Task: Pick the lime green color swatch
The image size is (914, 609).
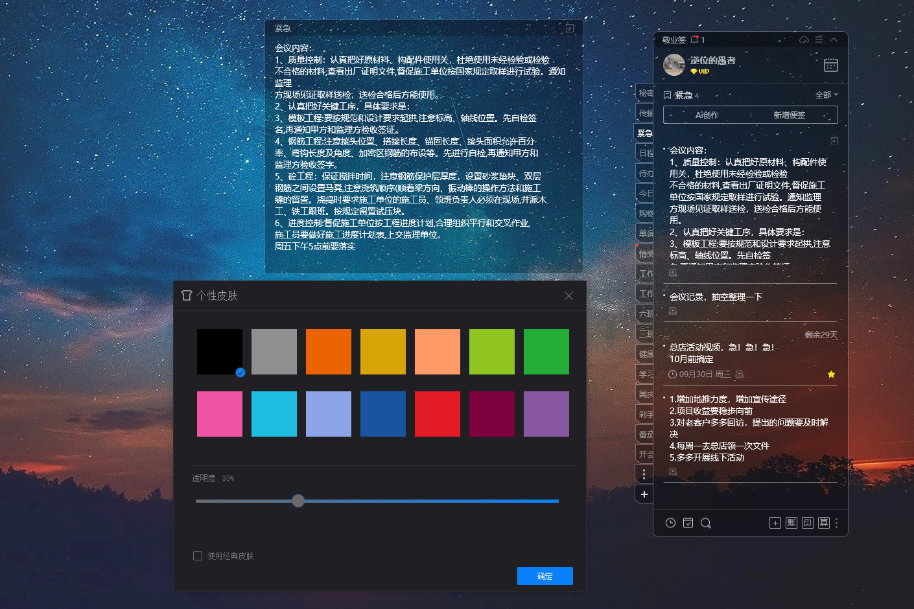Action: (x=492, y=352)
